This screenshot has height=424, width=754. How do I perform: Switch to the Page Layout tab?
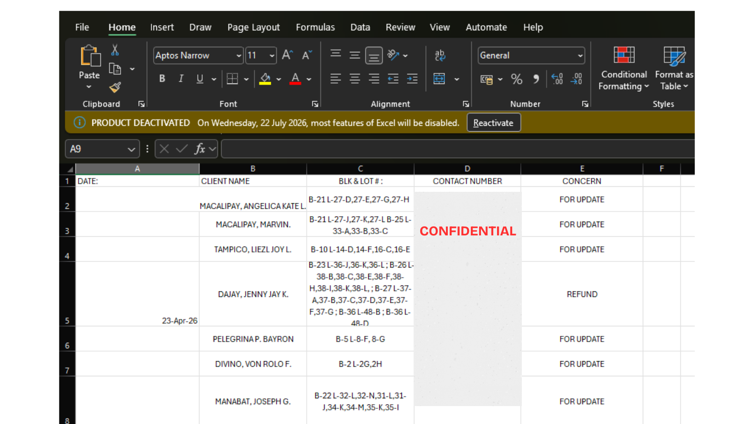click(254, 28)
